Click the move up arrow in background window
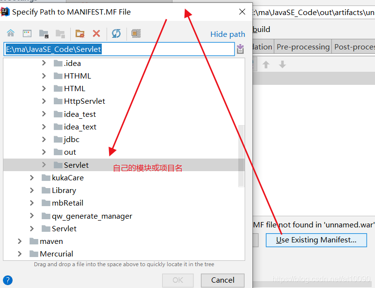Screen dimensions: 375x288 point(266,64)
